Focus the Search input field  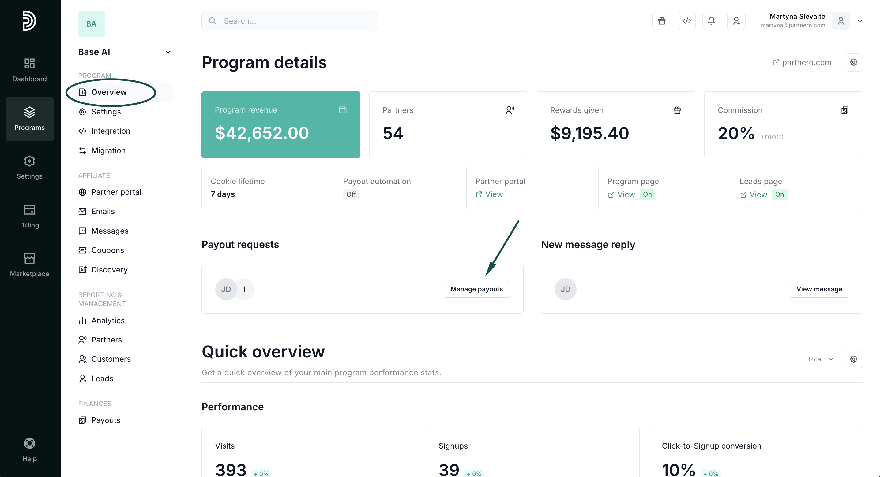[x=289, y=21]
